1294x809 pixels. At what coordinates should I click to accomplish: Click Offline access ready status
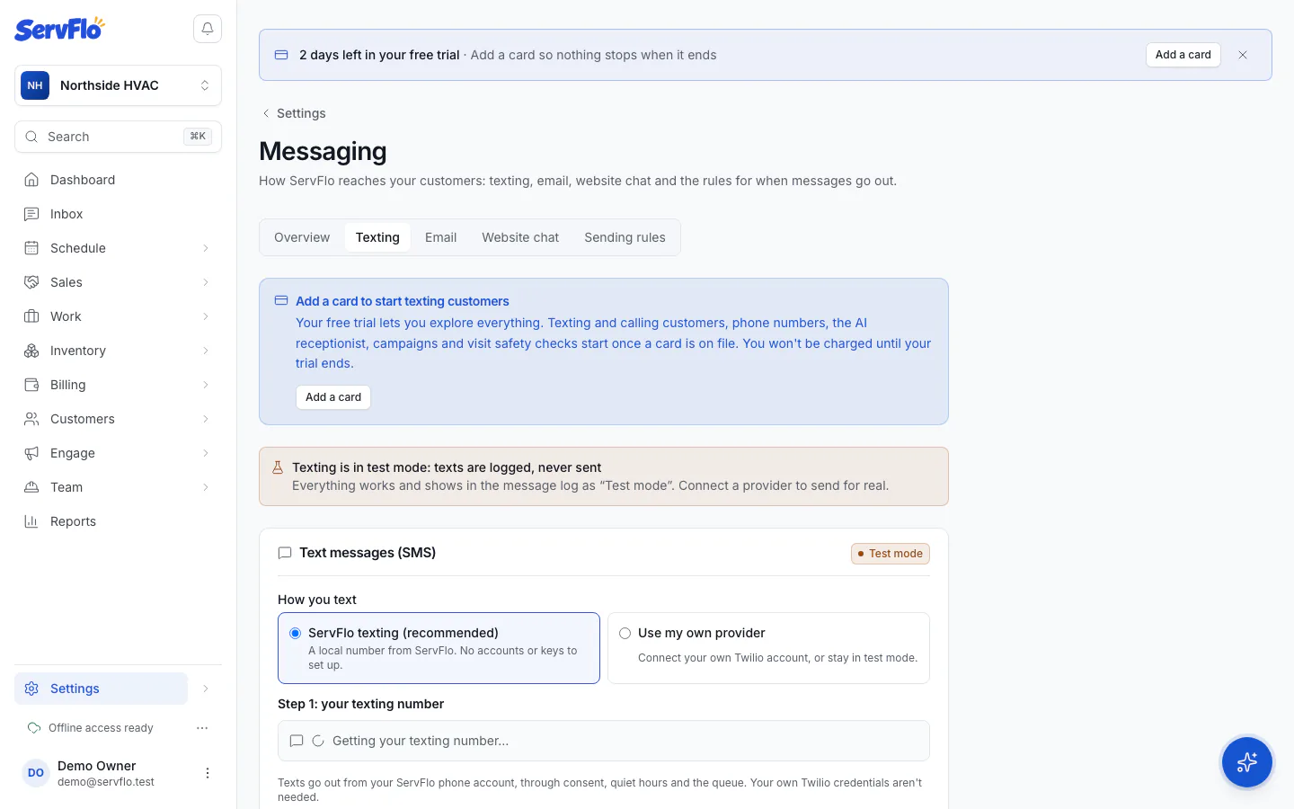click(x=91, y=728)
